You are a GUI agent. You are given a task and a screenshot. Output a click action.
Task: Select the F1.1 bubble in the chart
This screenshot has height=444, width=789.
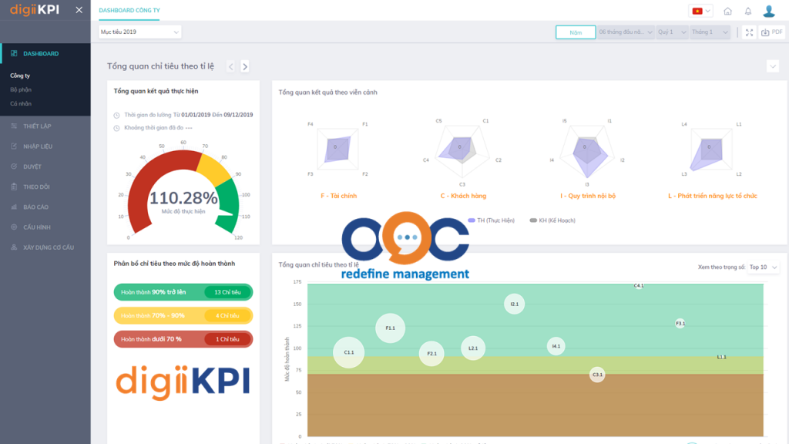click(x=391, y=328)
